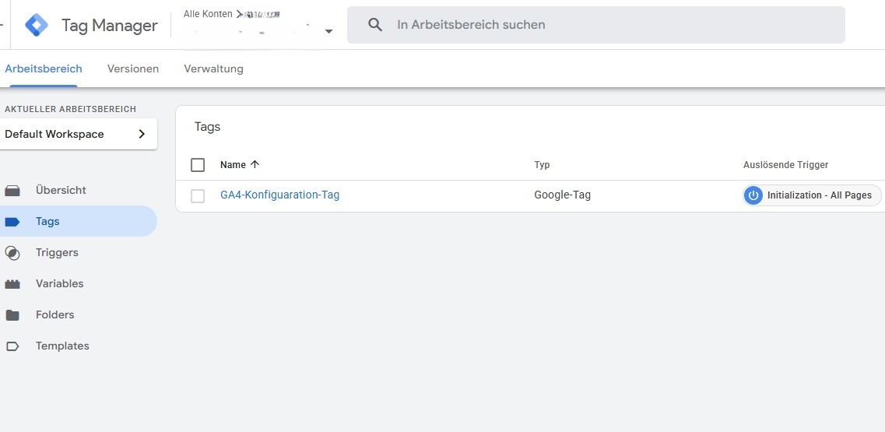The height and width of the screenshot is (432, 885).
Task: Focus the 'In Arbeitsbereich suchen' search field
Action: [x=607, y=25]
